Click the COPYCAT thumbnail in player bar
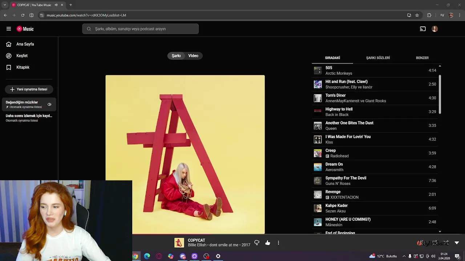Image resolution: width=465 pixels, height=261 pixels. 179,243
